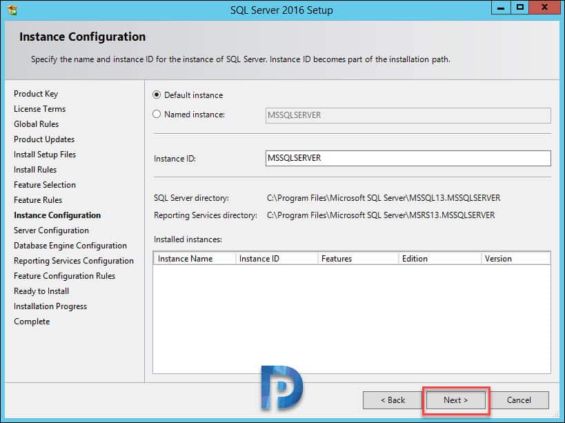The width and height of the screenshot is (565, 423).
Task: Select License Terms step in sidebar
Action: [x=39, y=109]
